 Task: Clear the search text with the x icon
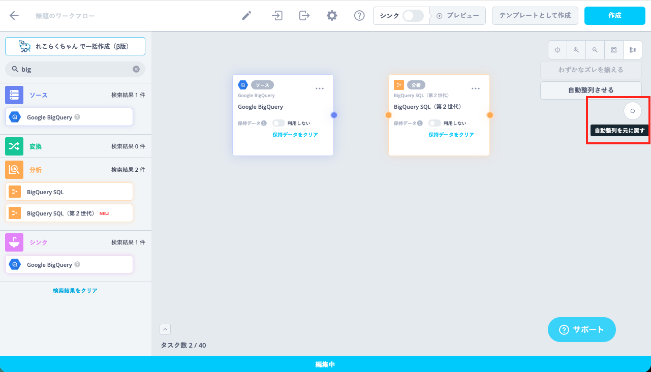coord(136,69)
